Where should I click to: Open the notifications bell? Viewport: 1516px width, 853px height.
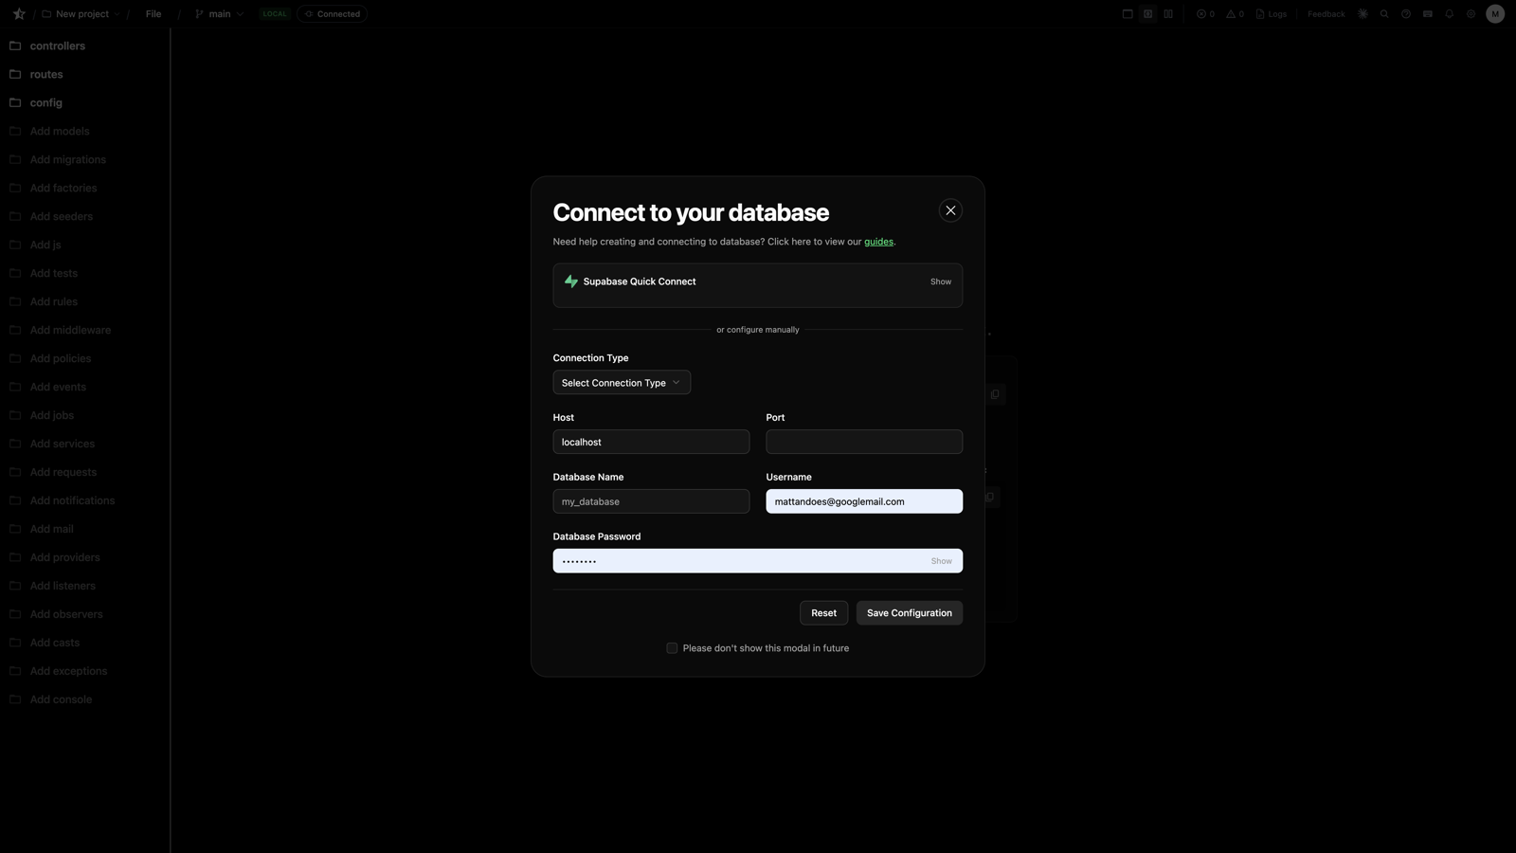point(1448,13)
